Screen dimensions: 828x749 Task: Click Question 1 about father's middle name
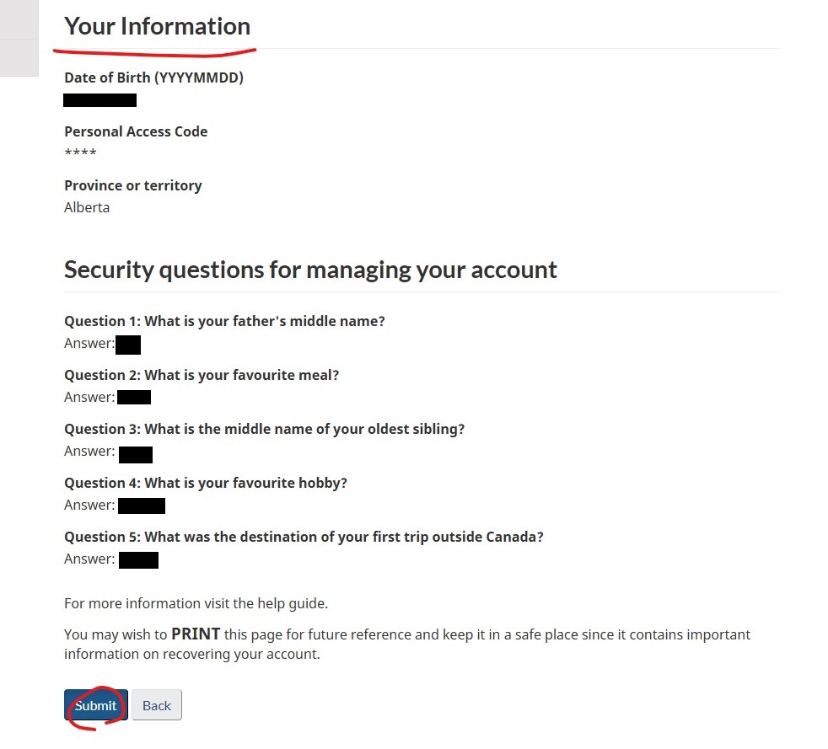pos(224,321)
